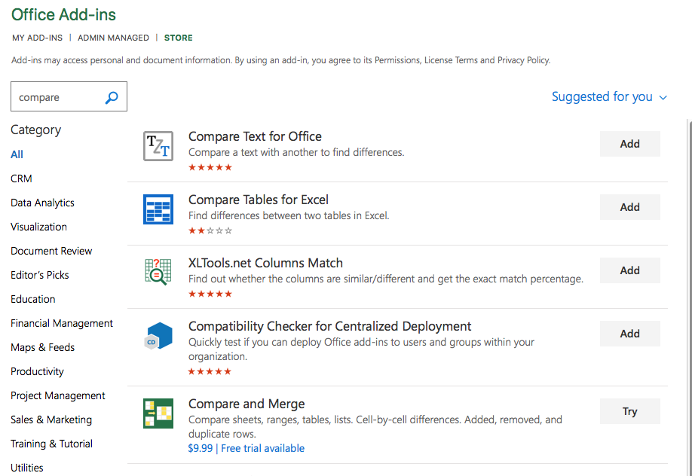Open Compare Text for Office icon

pyautogui.click(x=158, y=146)
